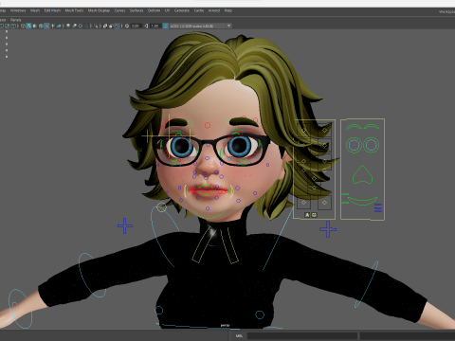Screen dimensions: 455x341
Task: Click the Gamma reset icon
Action: 146,26
